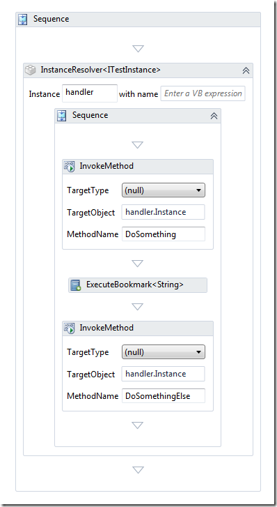Click the drop arrow below the ExecuteBookmark activity
Viewport: 277px width, 507px height.
(138, 307)
